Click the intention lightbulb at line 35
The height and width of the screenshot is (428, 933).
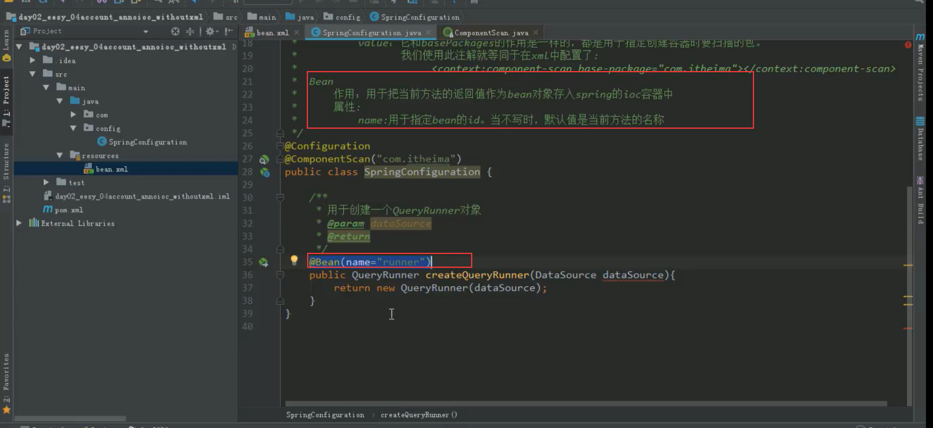pos(294,260)
